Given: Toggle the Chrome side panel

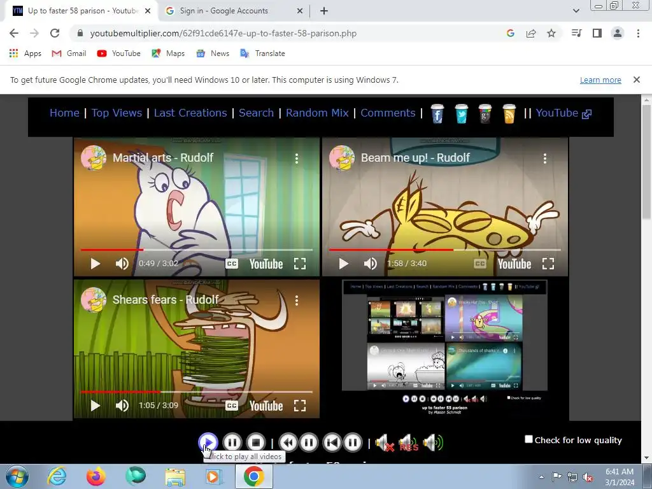Looking at the screenshot, I should tap(597, 33).
